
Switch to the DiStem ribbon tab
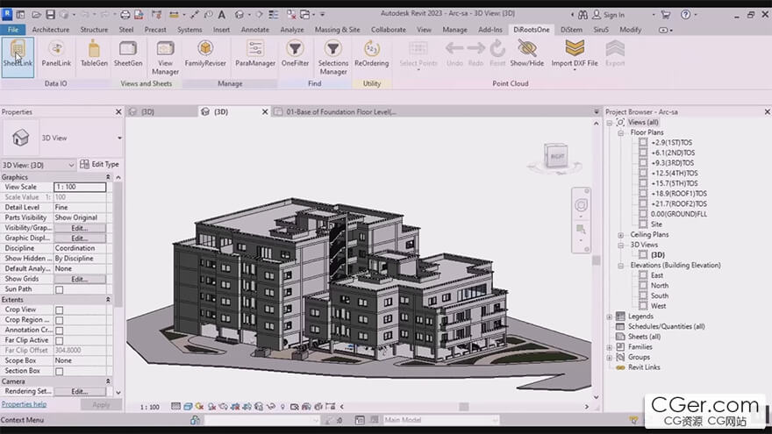(571, 30)
